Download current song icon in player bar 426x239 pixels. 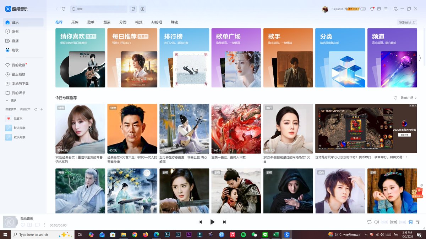[30, 225]
